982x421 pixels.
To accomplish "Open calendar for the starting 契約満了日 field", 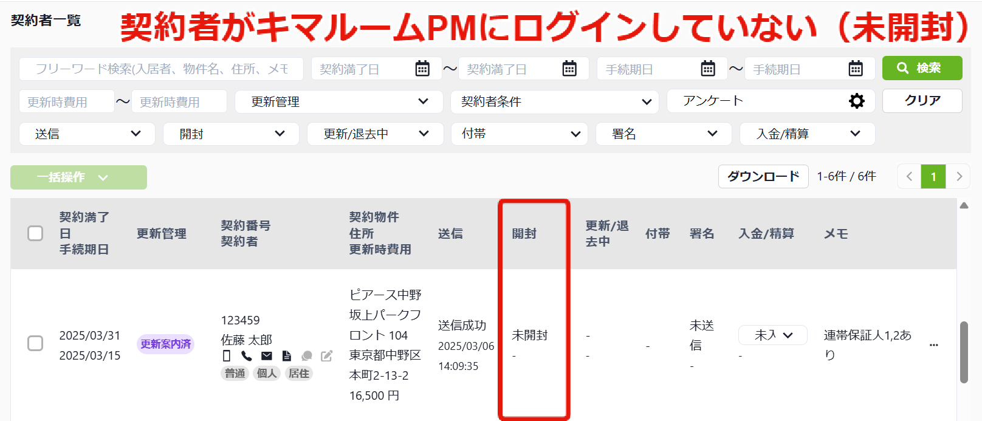I will click(422, 69).
